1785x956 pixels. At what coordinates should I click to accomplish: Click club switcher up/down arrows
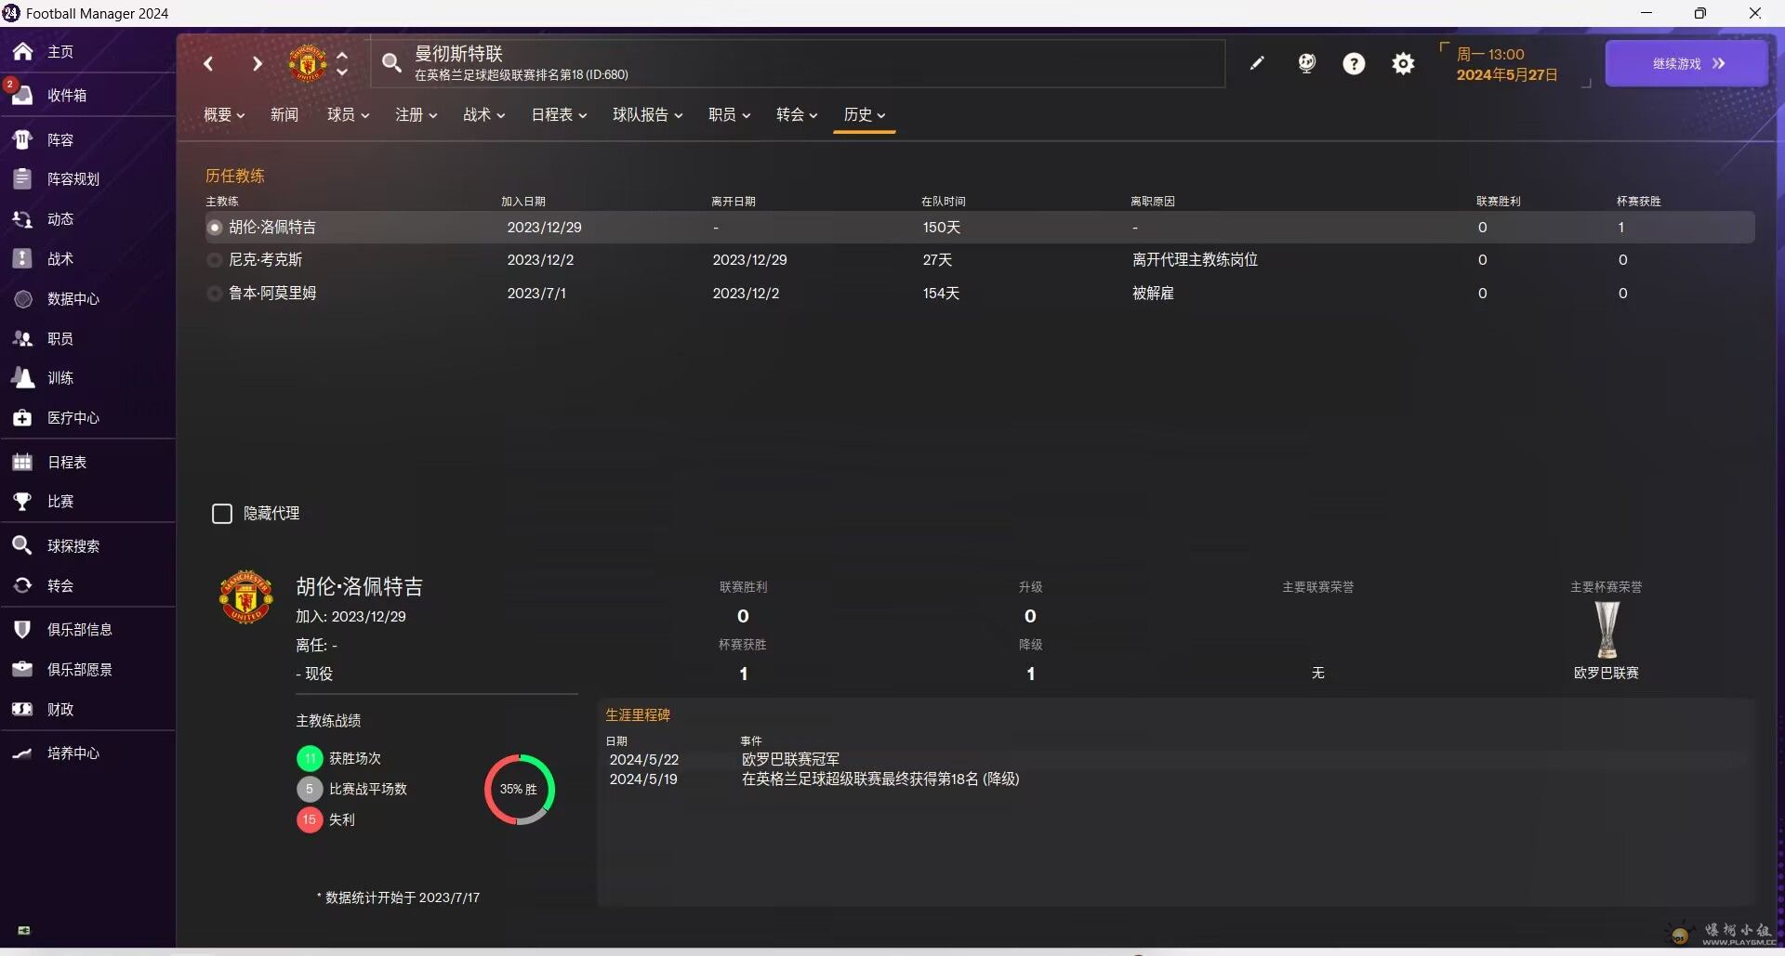point(342,63)
